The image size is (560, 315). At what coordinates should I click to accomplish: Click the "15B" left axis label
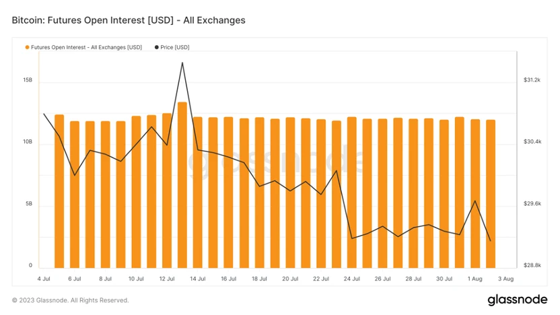pyautogui.click(x=28, y=80)
